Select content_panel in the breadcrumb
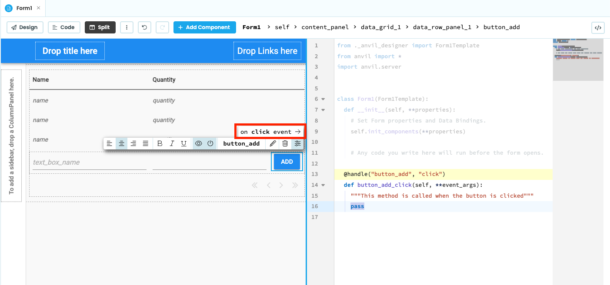 [325, 27]
